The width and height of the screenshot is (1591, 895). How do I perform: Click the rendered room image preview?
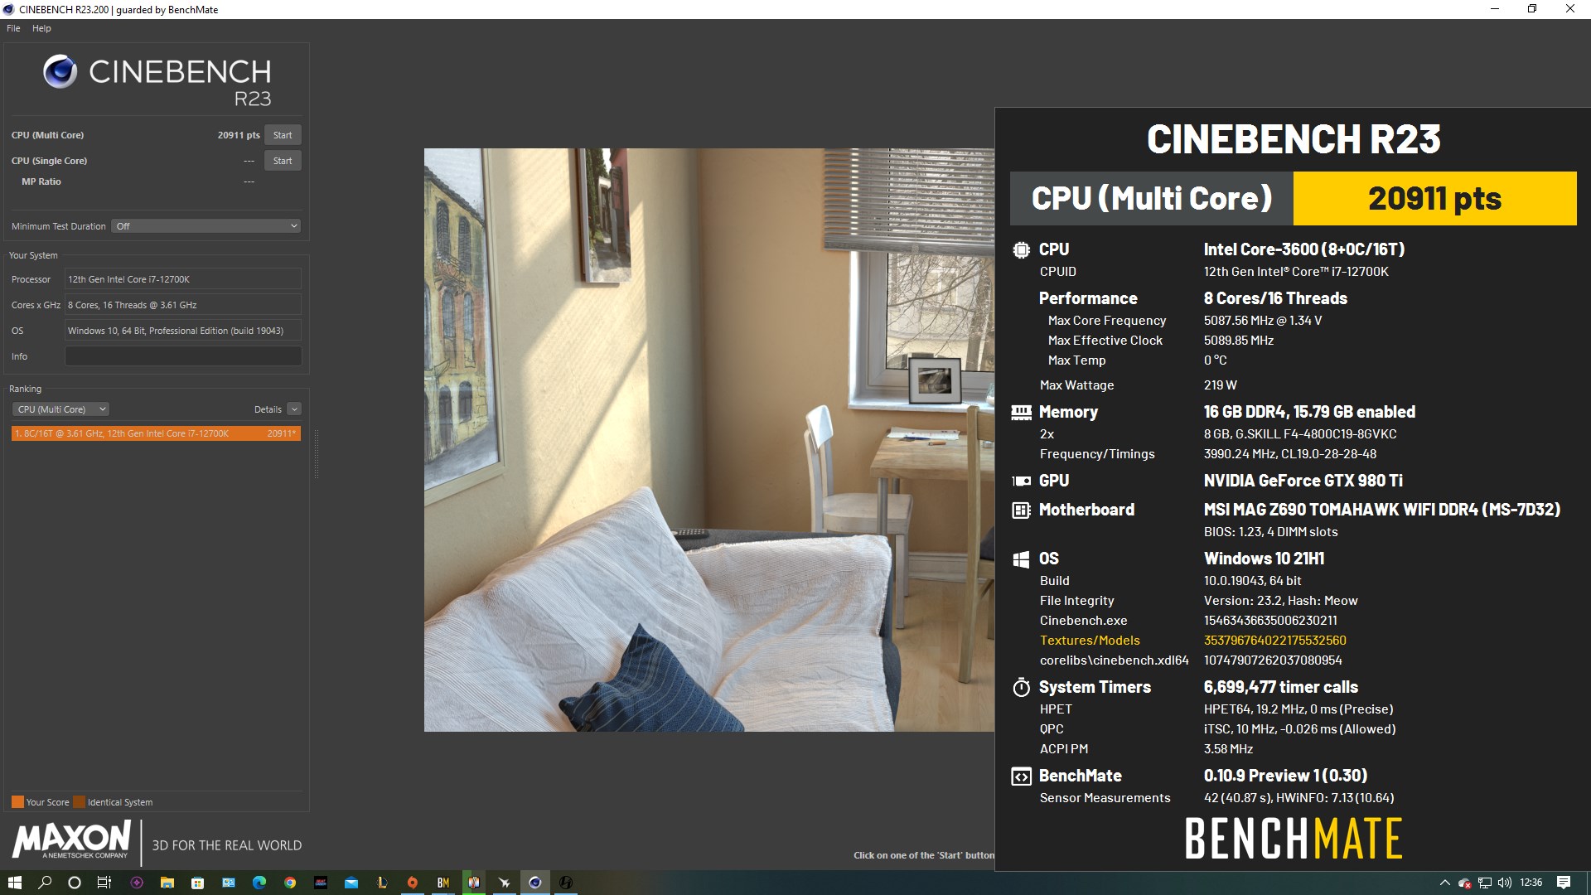pos(708,440)
